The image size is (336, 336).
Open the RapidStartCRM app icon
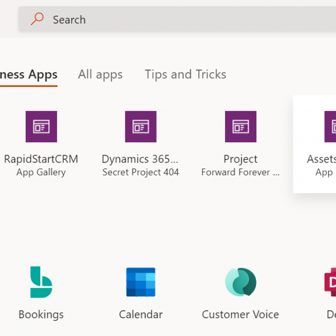41,127
